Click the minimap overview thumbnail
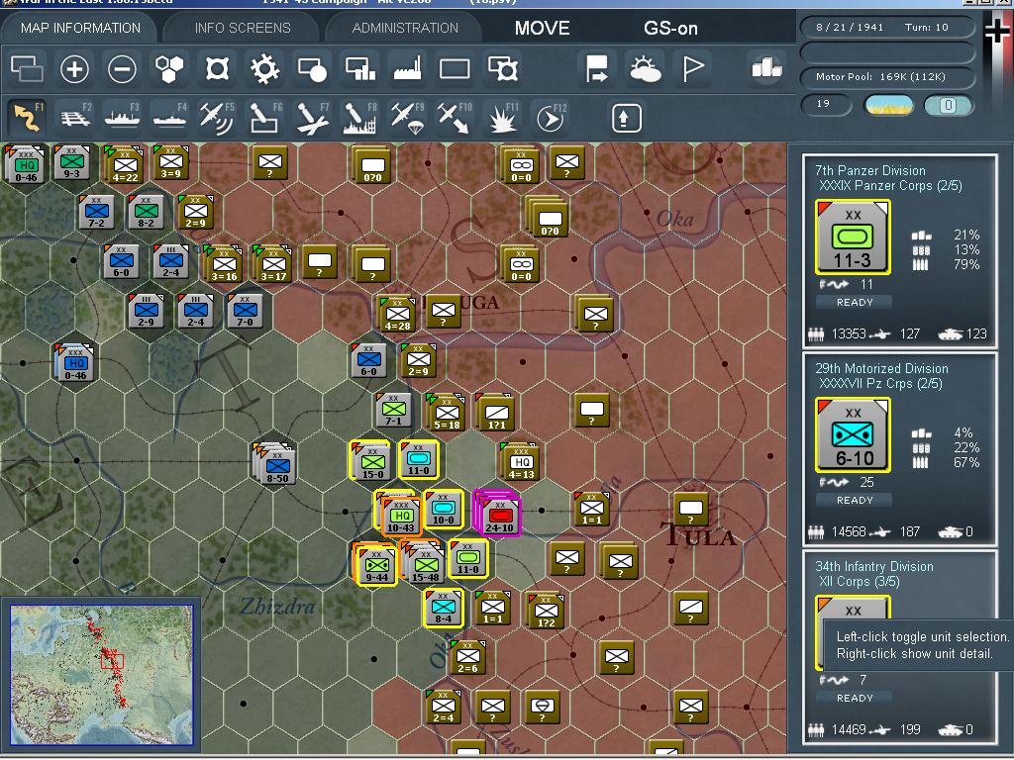 (x=102, y=675)
